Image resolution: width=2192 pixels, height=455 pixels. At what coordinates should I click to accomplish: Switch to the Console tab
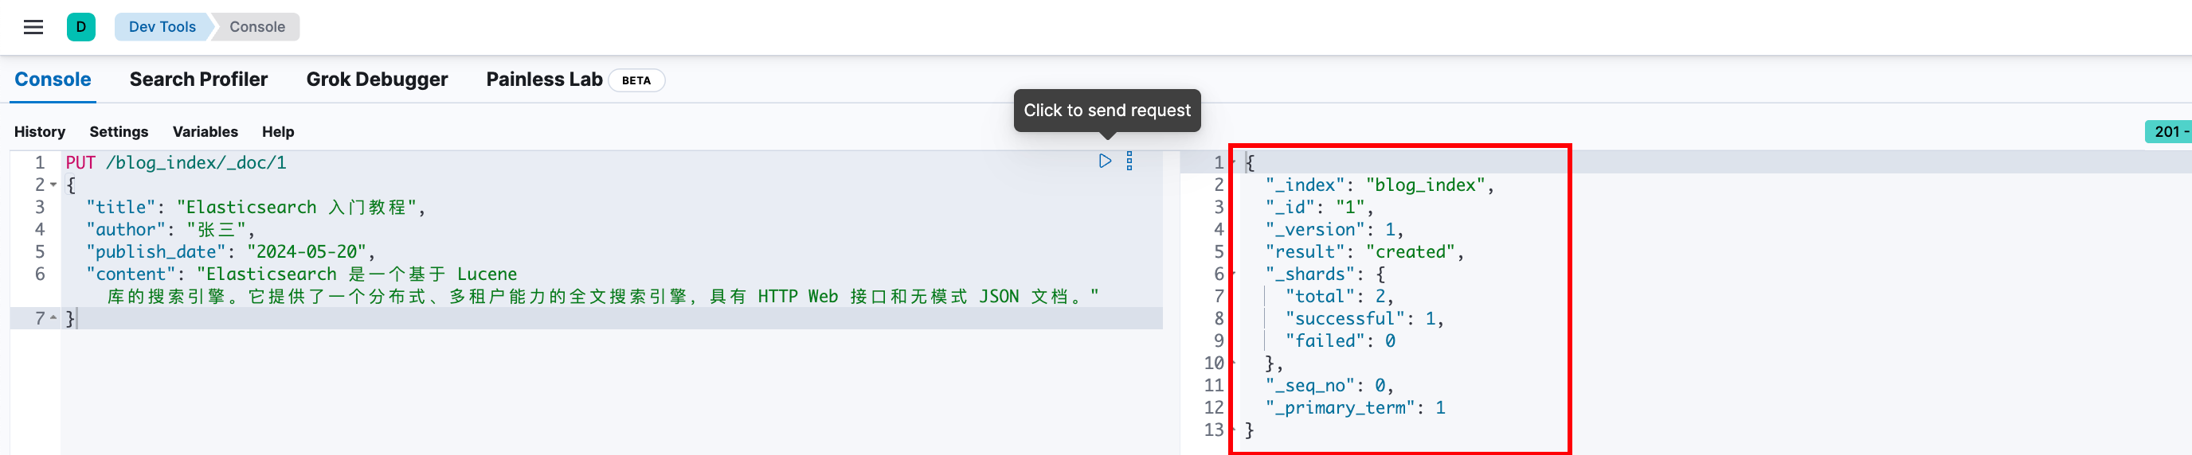(x=53, y=79)
